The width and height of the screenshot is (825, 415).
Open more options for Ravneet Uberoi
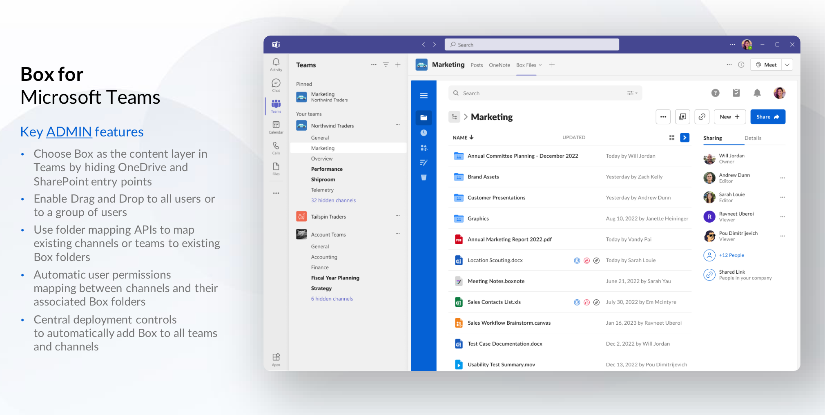[783, 216]
